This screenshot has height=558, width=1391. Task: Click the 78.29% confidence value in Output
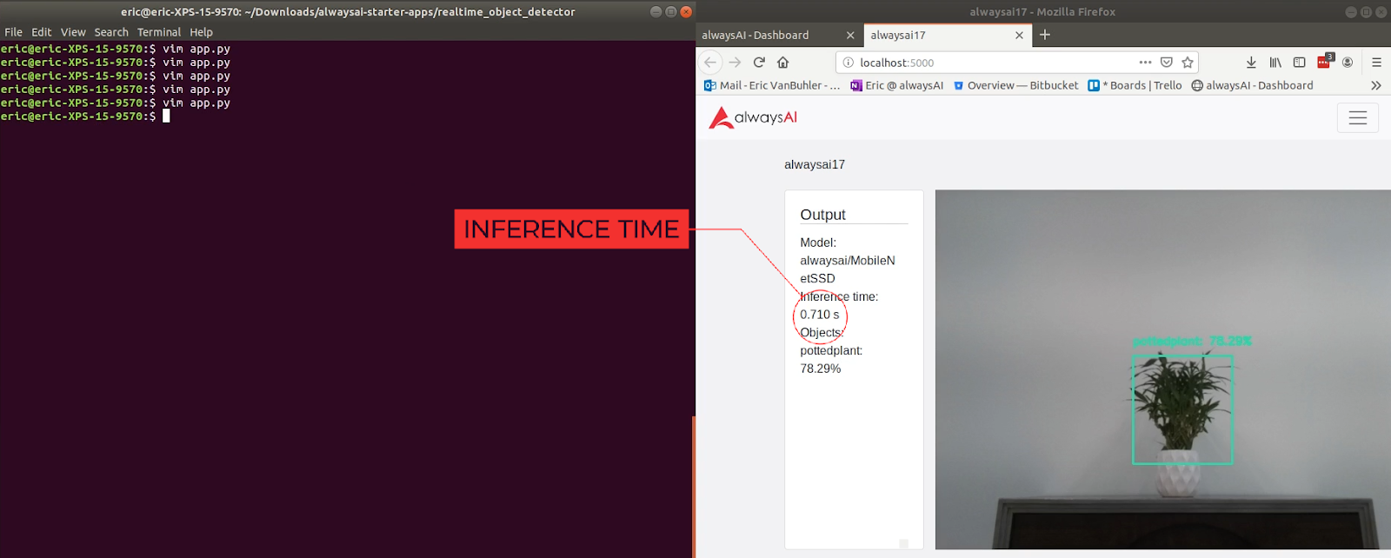pyautogui.click(x=821, y=369)
